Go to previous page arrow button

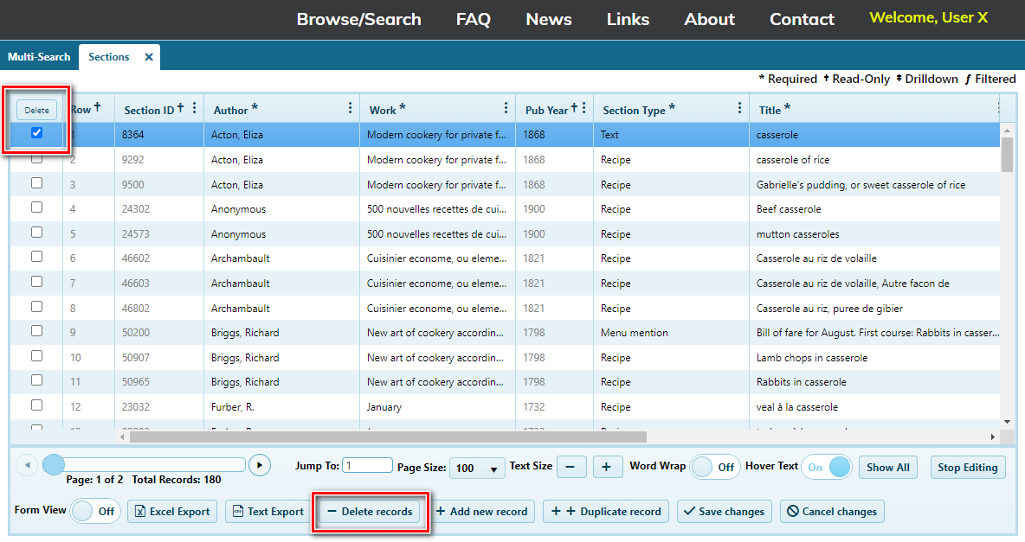pyautogui.click(x=27, y=465)
